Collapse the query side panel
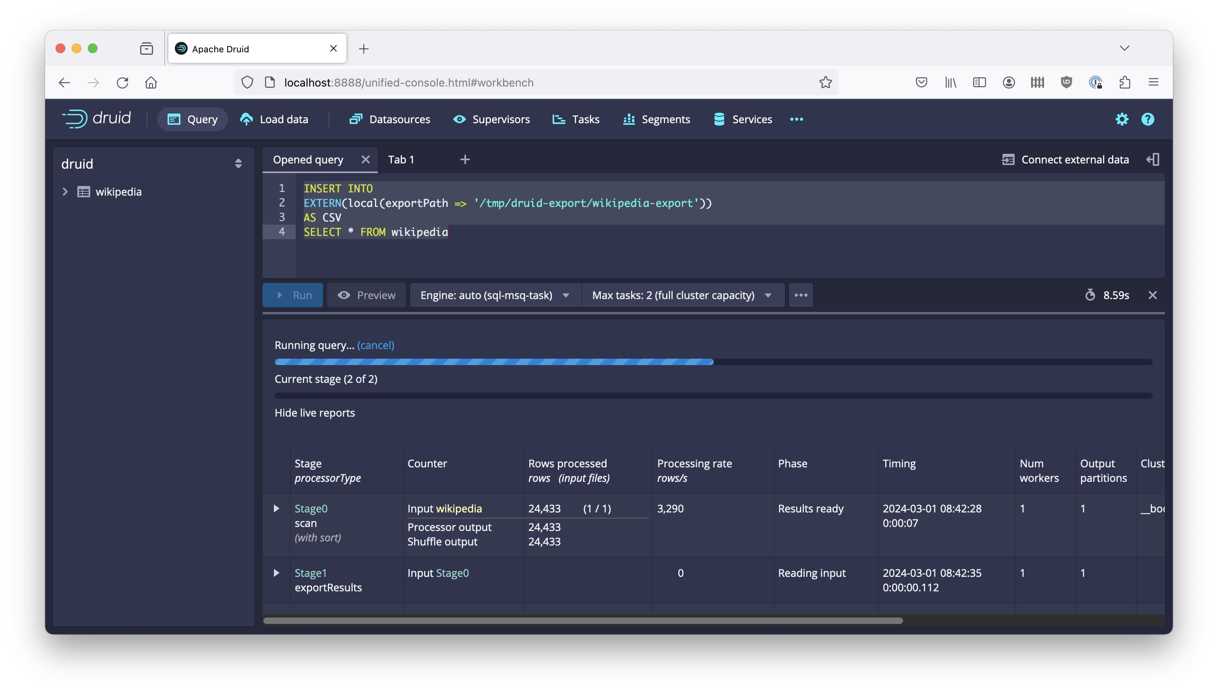This screenshot has height=694, width=1218. coord(1153,159)
